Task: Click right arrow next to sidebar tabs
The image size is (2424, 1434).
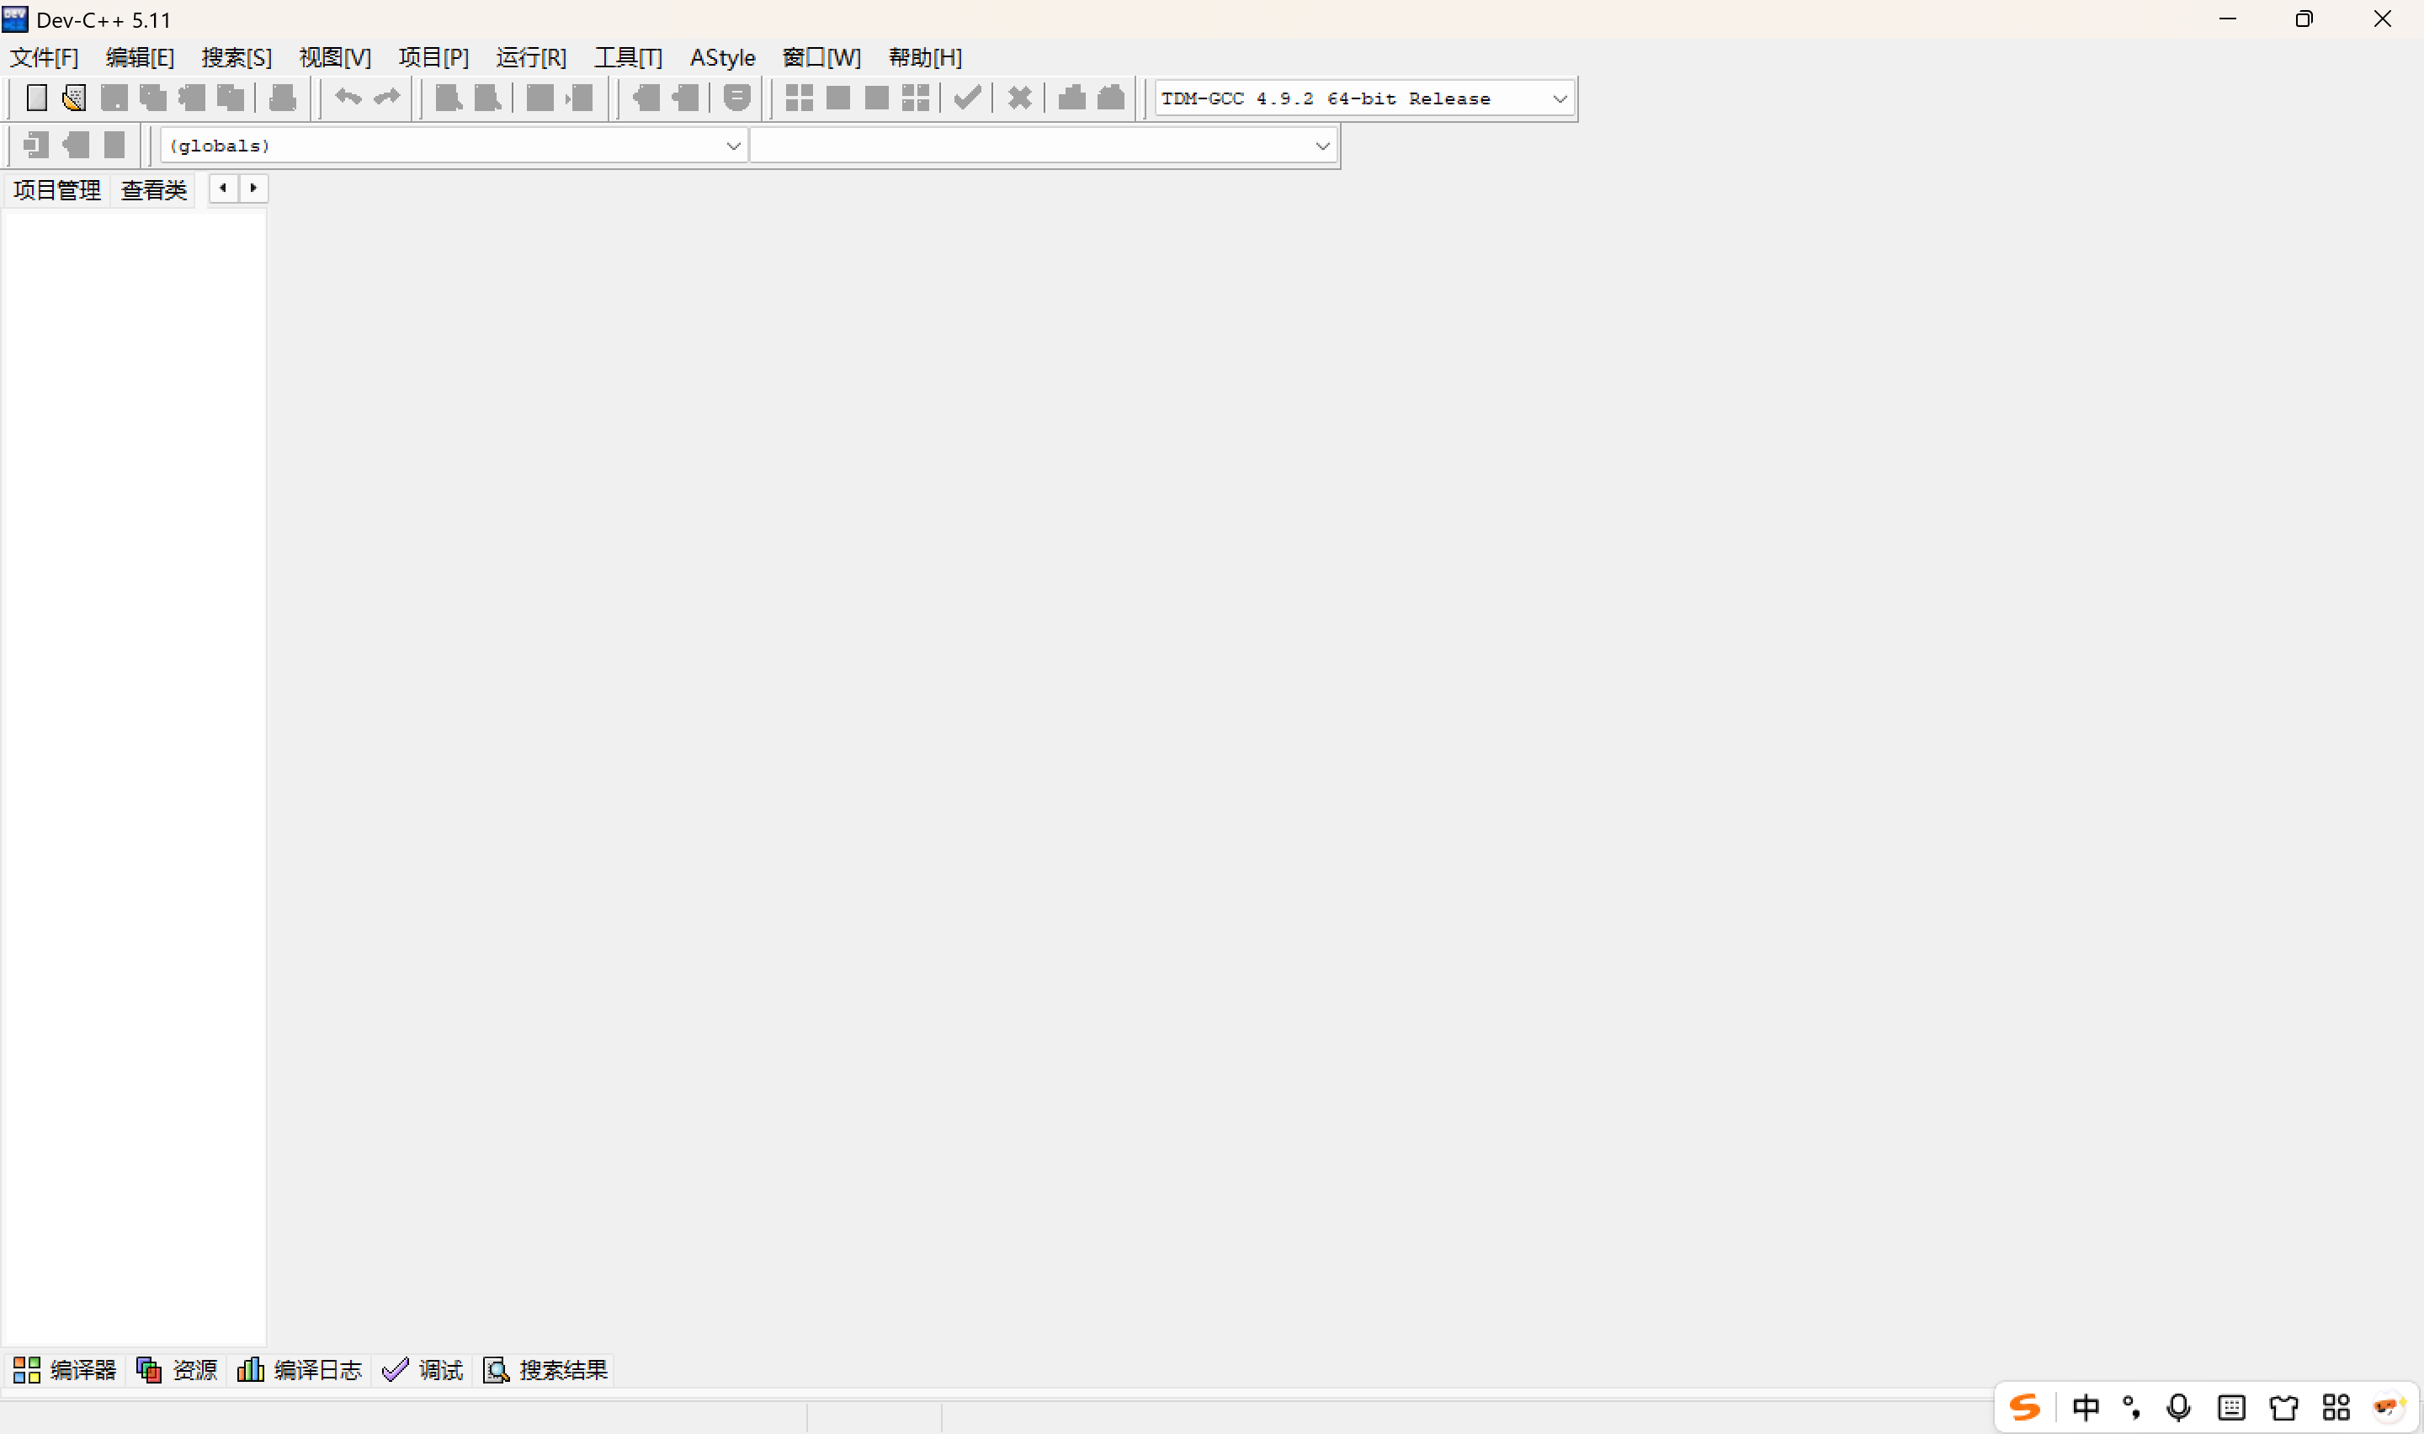Action: [x=254, y=189]
